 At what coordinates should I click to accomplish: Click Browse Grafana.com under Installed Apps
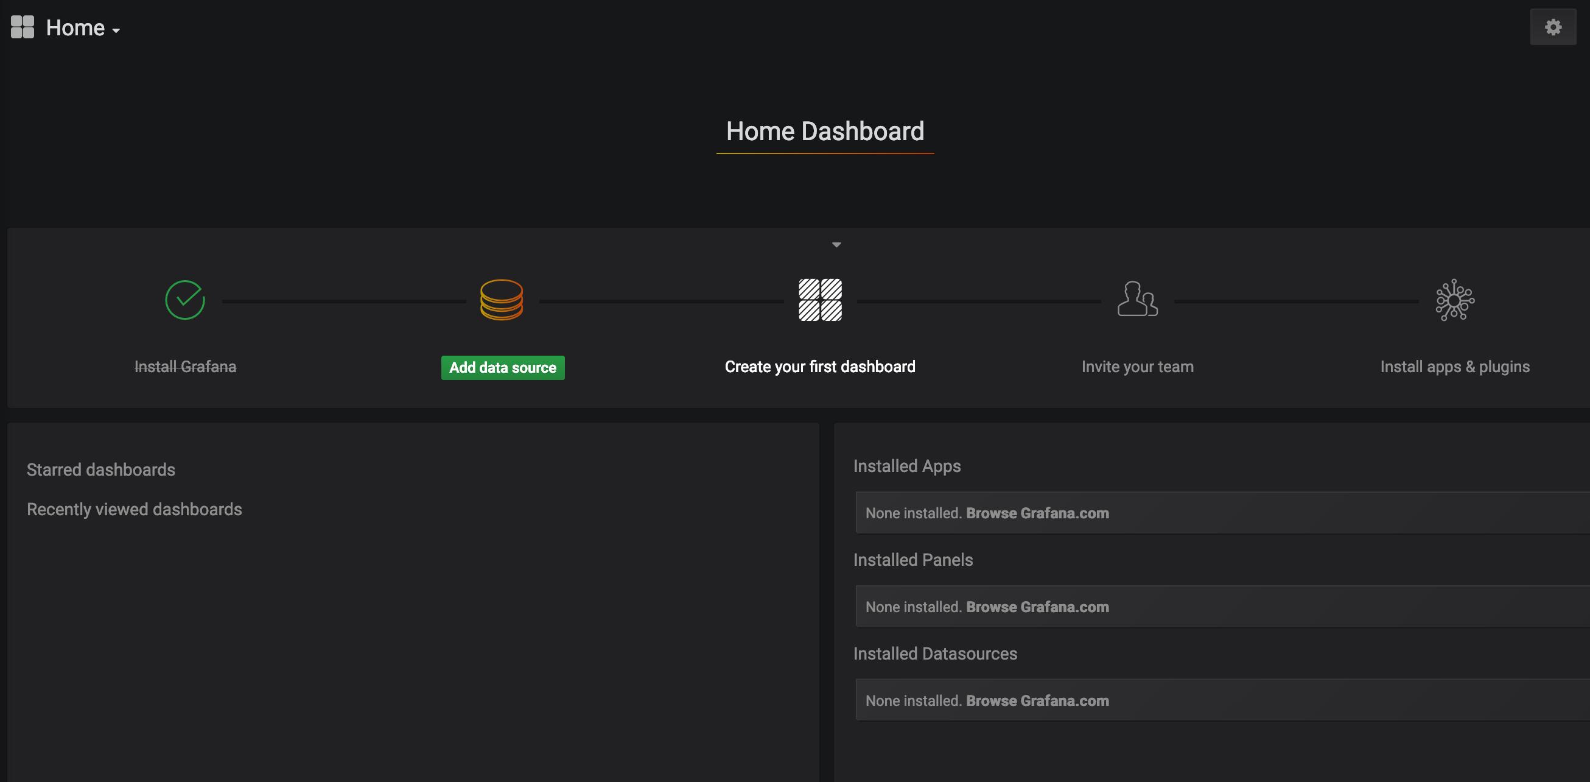1037,513
